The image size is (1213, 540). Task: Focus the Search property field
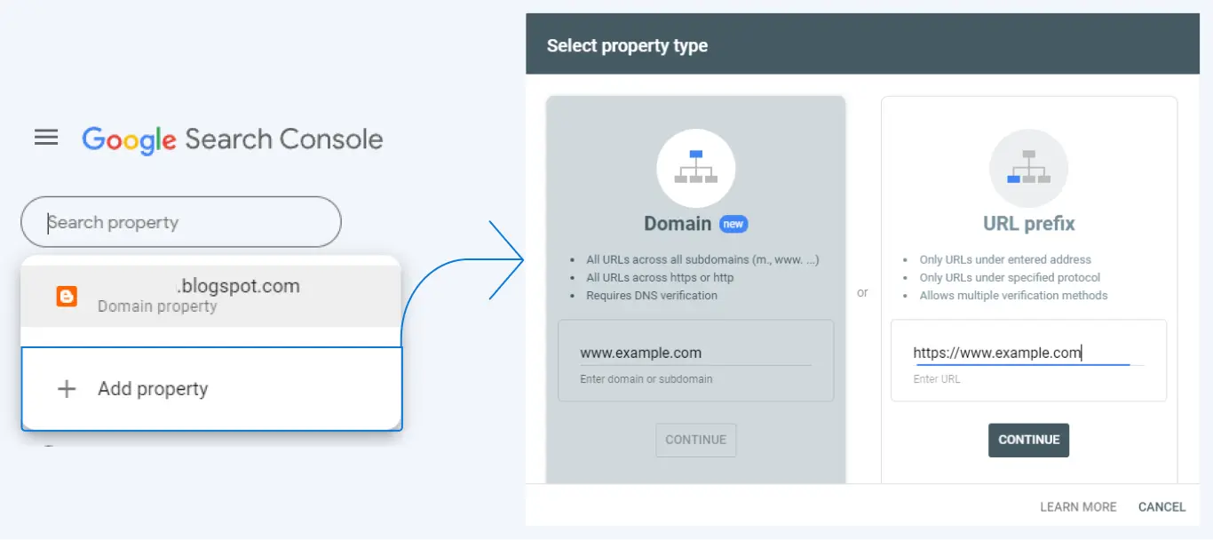click(181, 222)
